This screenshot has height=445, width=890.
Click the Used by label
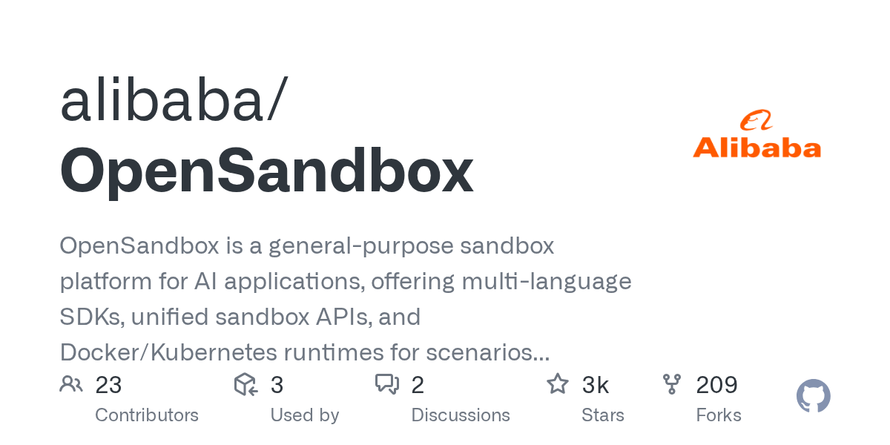[304, 415]
